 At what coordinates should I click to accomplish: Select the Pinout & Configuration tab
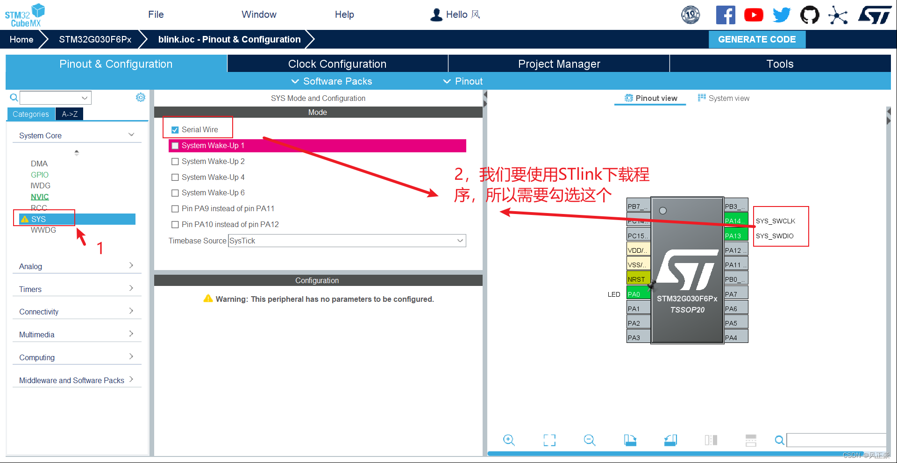[x=116, y=64]
